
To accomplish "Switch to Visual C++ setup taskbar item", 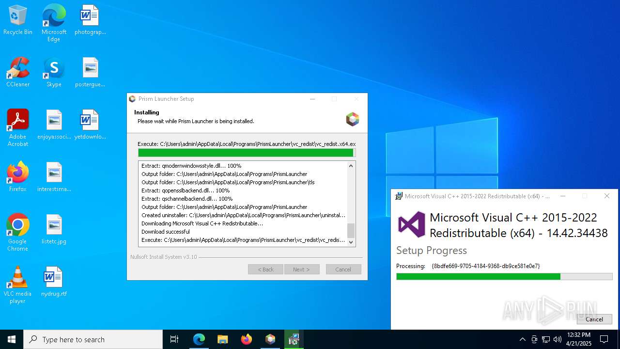I will (x=294, y=339).
